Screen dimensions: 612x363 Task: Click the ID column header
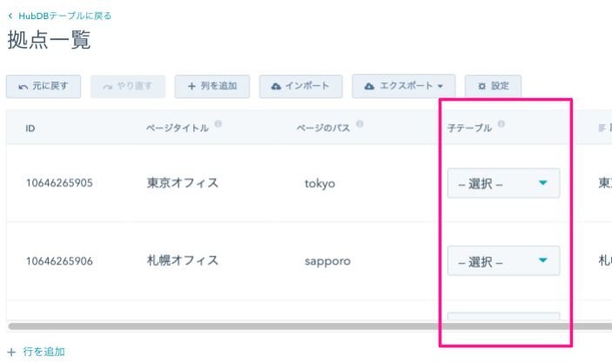pyautogui.click(x=30, y=129)
